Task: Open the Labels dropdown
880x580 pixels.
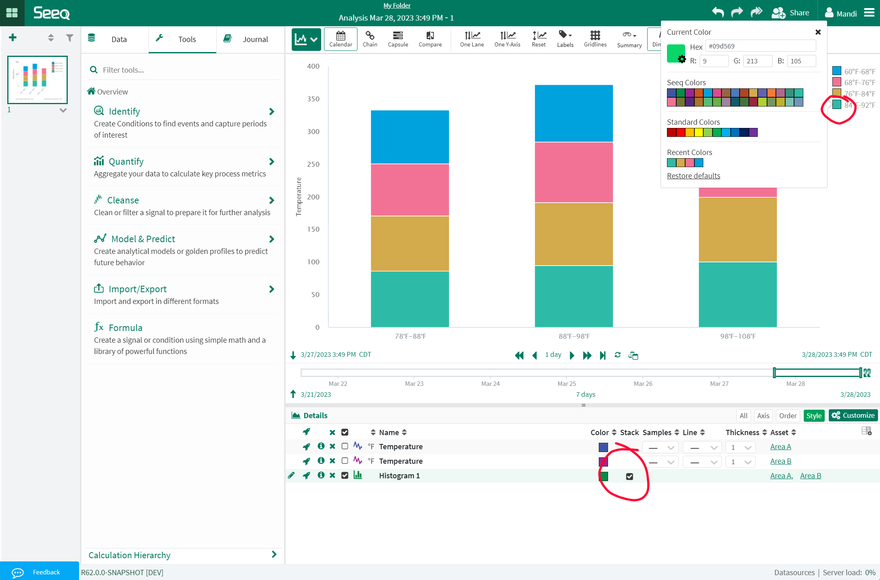Action: point(565,39)
